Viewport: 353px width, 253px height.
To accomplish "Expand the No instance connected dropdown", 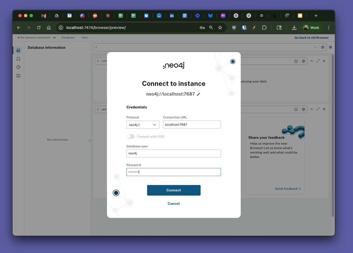I will point(54,38).
